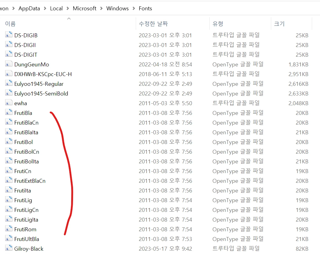The image size is (320, 254).
Task: Select the file named ewha
Action: point(21,103)
